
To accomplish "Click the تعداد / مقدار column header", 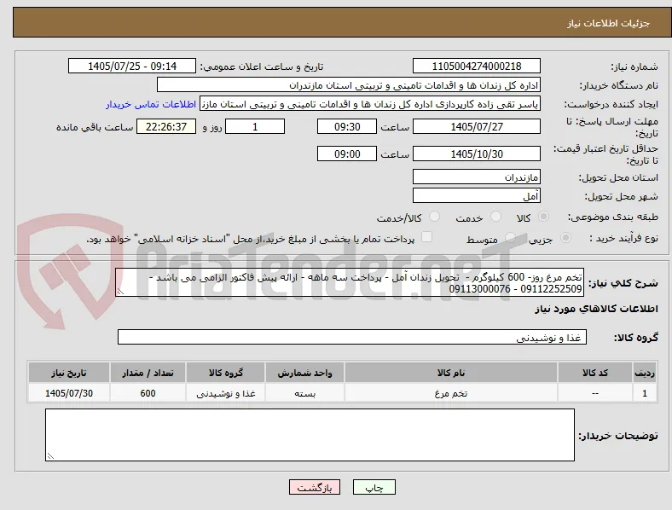I will pyautogui.click(x=148, y=373).
